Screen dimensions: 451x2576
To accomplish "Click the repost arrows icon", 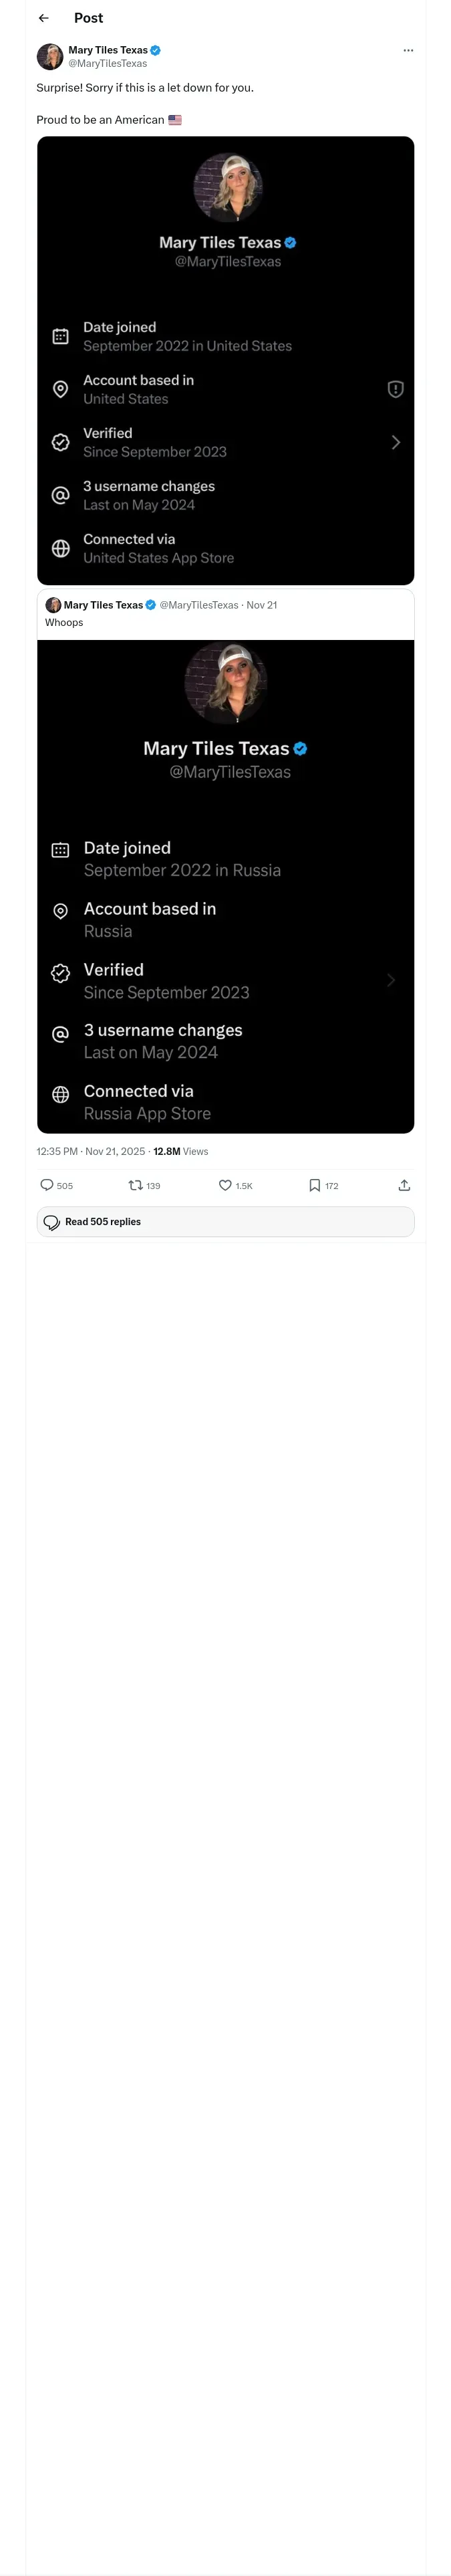I will pos(135,1185).
